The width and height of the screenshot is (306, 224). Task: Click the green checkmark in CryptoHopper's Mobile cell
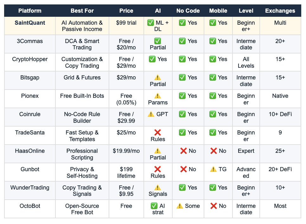(x=213, y=59)
